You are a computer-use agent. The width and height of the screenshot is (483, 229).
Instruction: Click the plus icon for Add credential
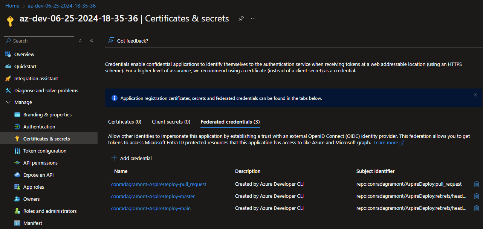click(x=114, y=158)
